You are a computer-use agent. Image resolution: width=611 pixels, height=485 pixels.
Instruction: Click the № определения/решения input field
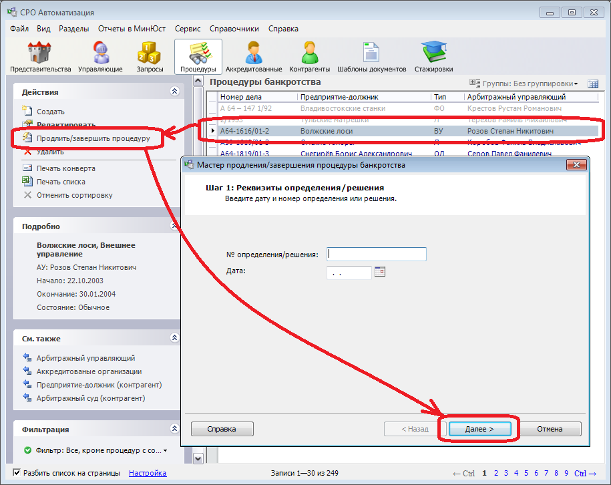(x=377, y=254)
